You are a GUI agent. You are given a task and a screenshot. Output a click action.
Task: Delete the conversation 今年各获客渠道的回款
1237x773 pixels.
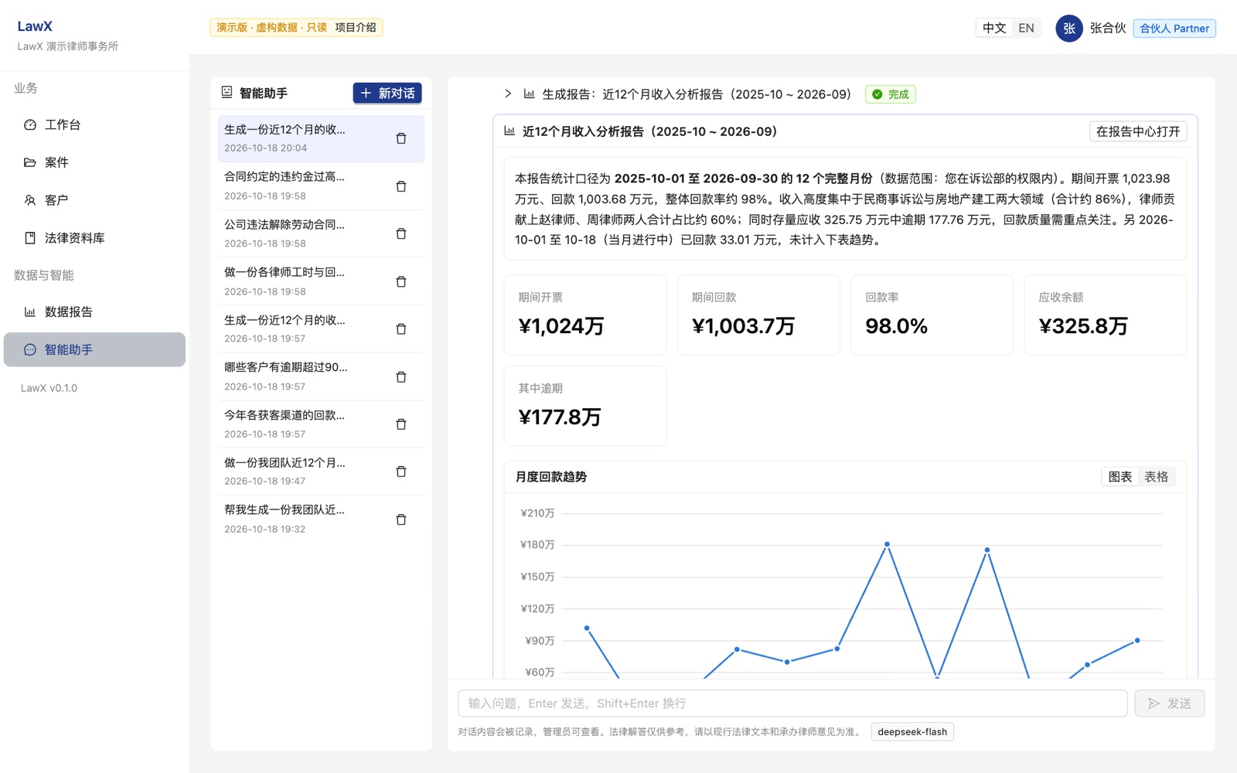pyautogui.click(x=401, y=424)
